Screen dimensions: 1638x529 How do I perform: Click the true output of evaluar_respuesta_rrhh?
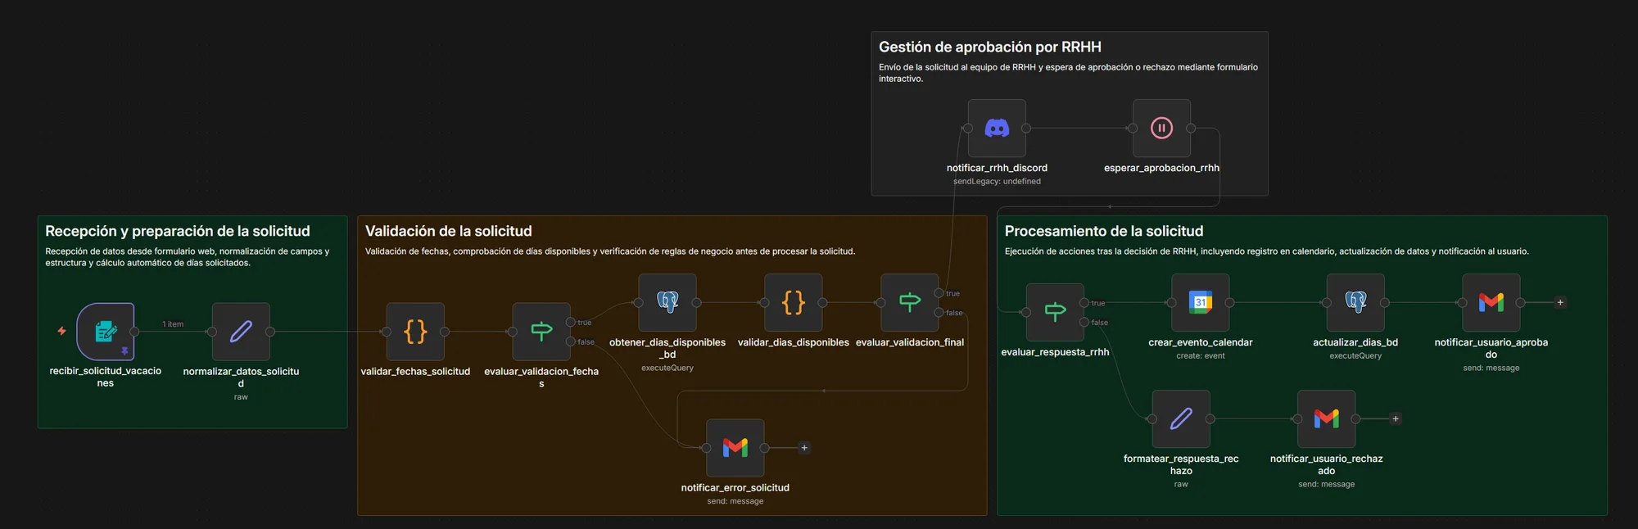point(1084,303)
